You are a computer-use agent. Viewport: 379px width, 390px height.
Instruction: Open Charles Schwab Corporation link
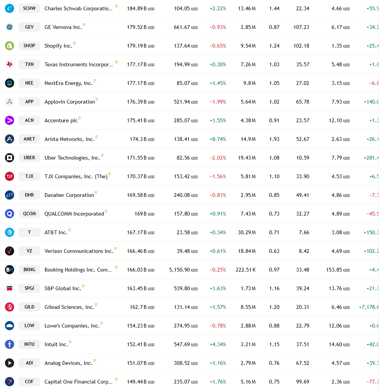(78, 8)
